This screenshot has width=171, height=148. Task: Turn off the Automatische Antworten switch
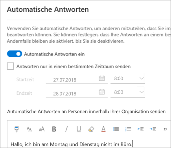click(x=15, y=54)
